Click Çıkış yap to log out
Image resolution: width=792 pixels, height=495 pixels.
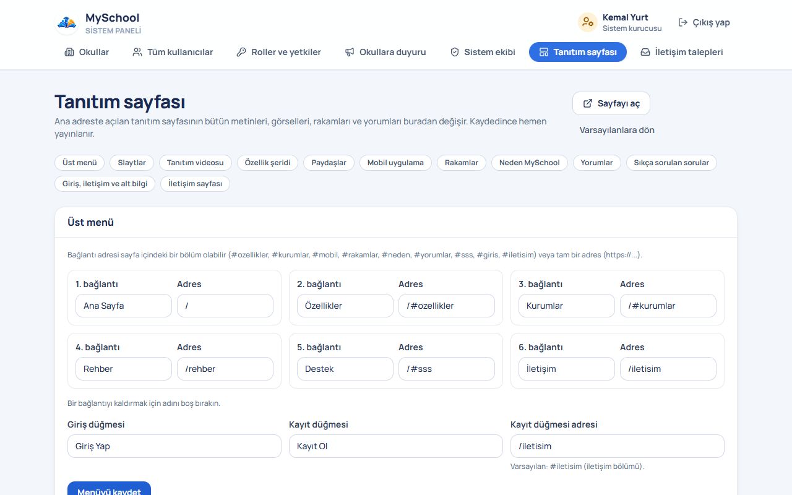(704, 22)
